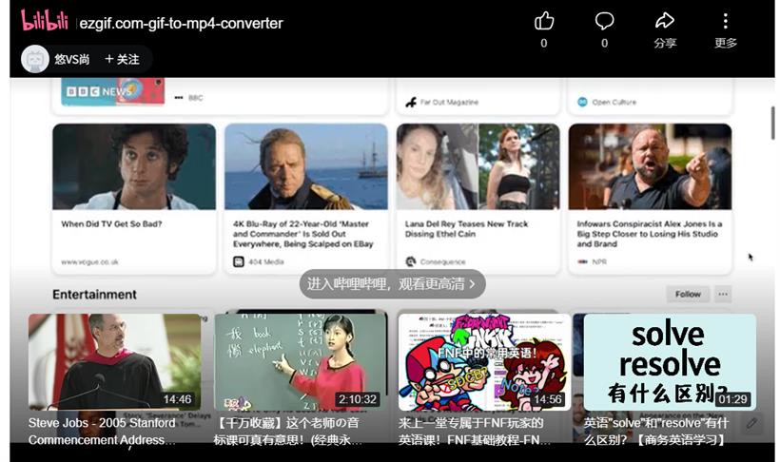Click 更多 more label

[725, 44]
